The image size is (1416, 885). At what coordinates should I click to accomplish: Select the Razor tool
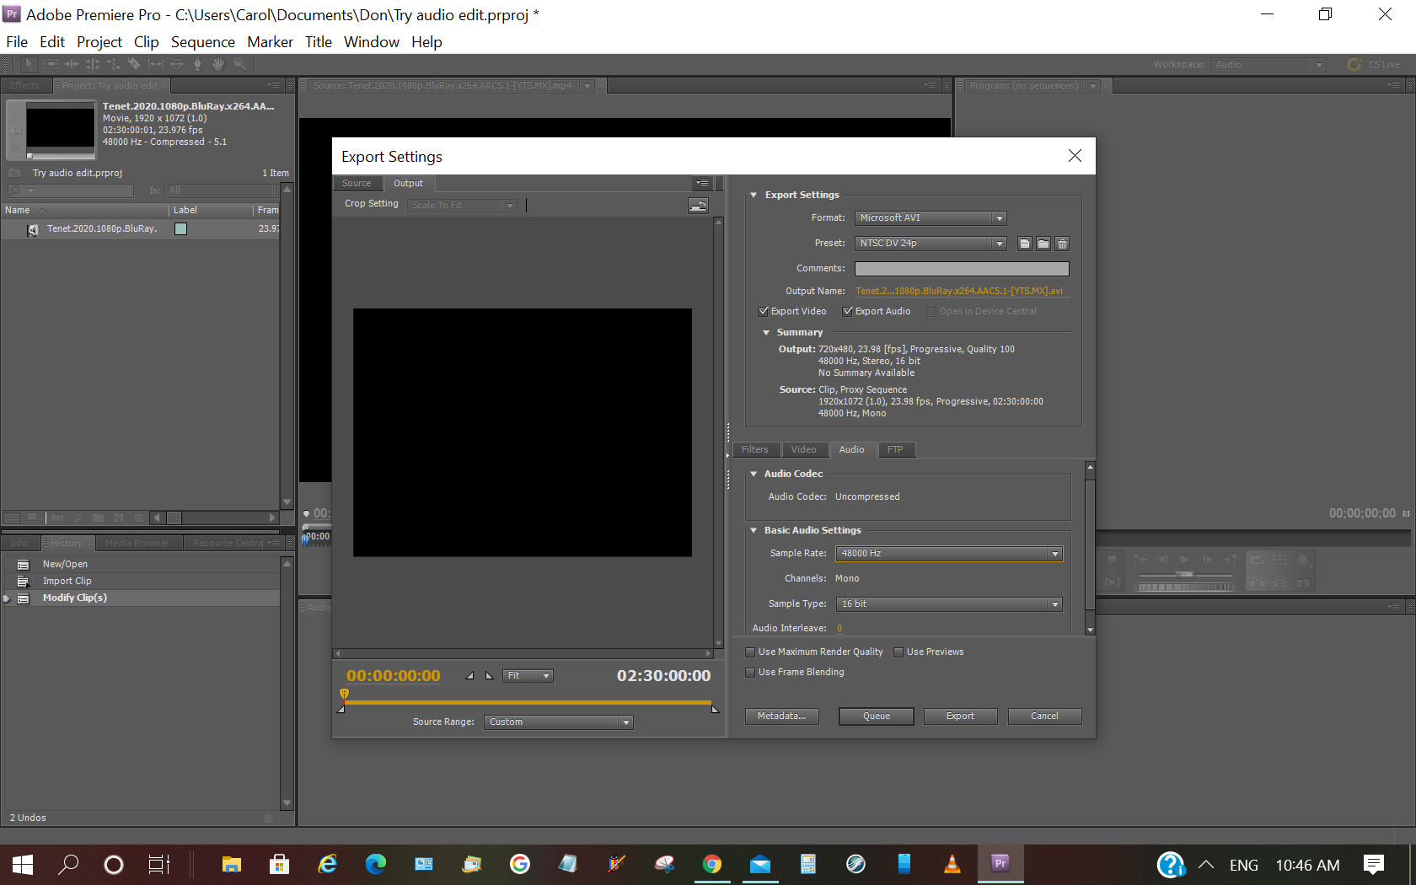(x=135, y=64)
